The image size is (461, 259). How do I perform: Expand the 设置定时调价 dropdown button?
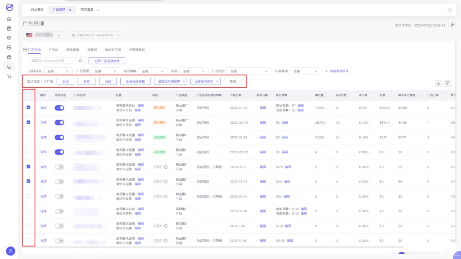[x=205, y=81]
